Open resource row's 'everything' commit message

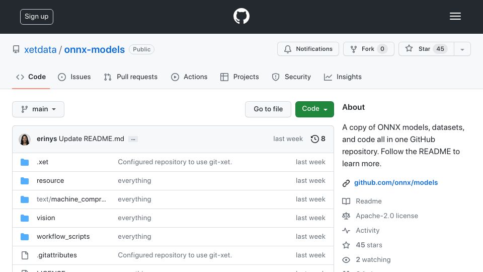[134, 181]
